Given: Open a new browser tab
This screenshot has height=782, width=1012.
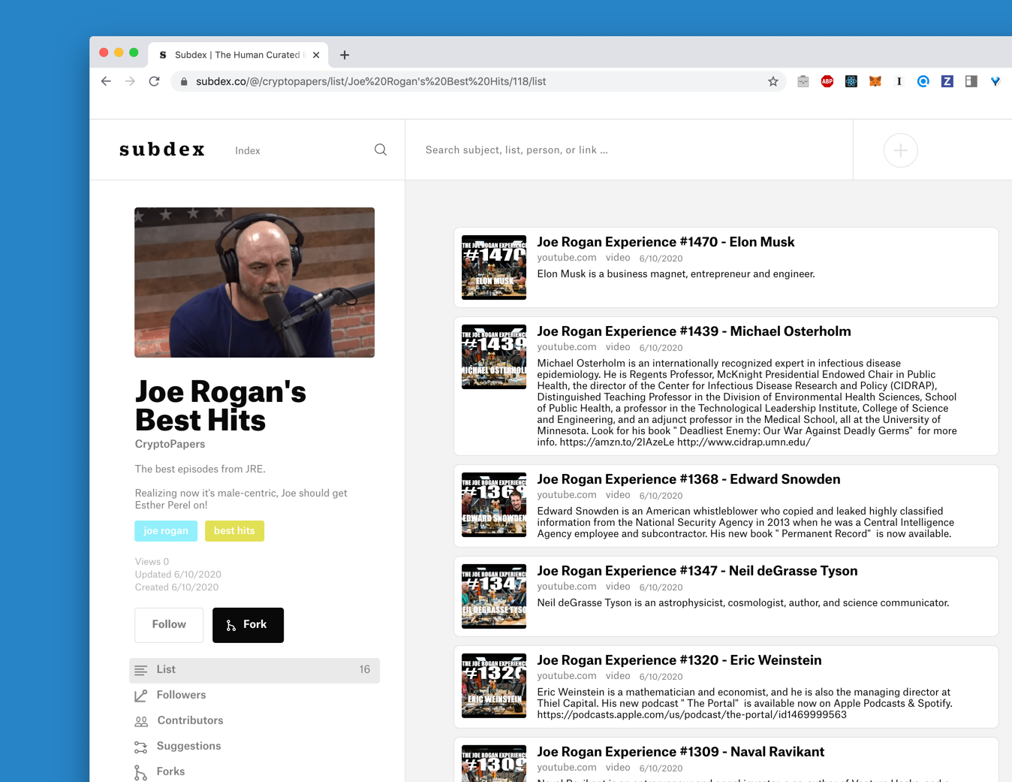Looking at the screenshot, I should coord(345,55).
